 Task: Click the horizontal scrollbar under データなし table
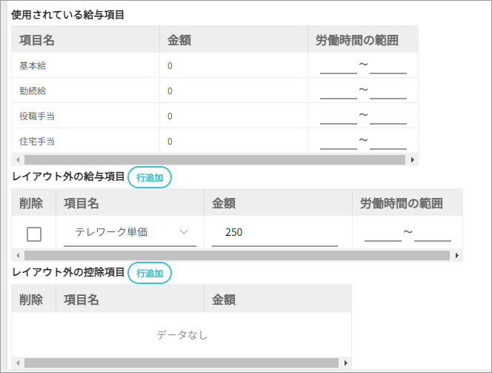[x=182, y=363]
